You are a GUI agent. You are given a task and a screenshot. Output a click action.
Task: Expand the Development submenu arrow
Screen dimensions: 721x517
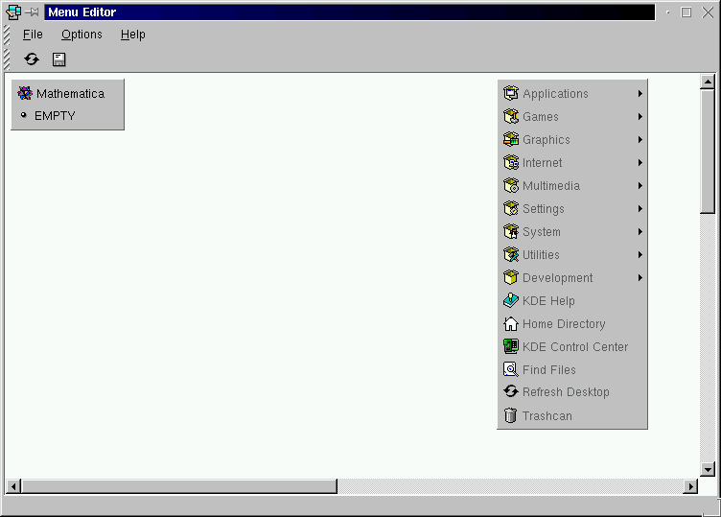pos(640,278)
